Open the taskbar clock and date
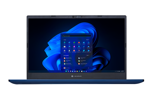 (x=122, y=71)
